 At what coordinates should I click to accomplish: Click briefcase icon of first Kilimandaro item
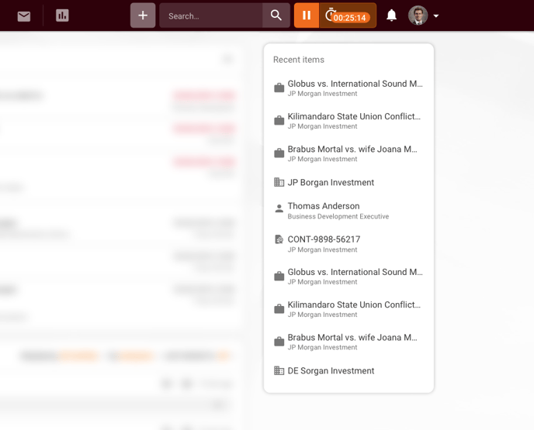click(x=279, y=120)
